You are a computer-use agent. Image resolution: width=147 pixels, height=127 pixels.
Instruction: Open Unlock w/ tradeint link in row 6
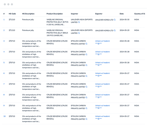pyautogui.click(x=102, y=73)
